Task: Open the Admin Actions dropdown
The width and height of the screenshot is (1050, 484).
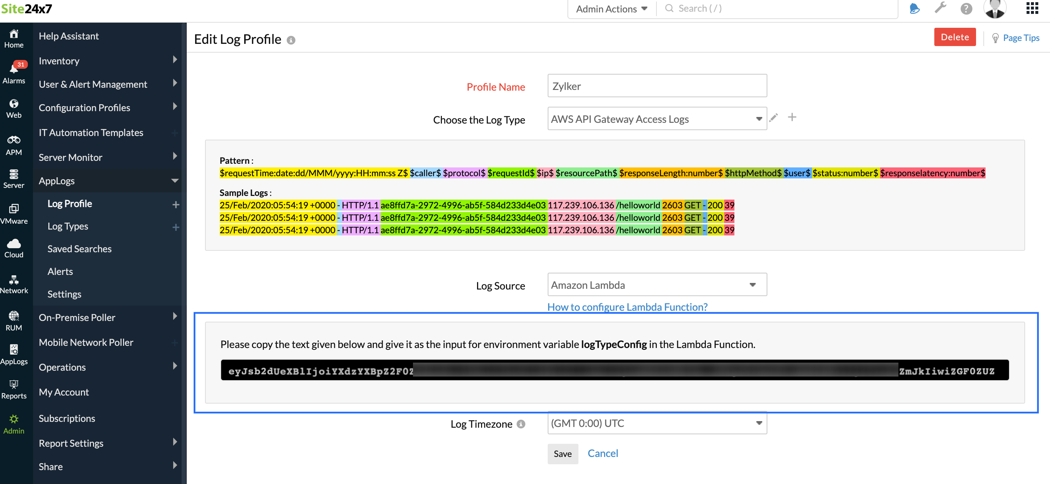Action: [x=611, y=9]
